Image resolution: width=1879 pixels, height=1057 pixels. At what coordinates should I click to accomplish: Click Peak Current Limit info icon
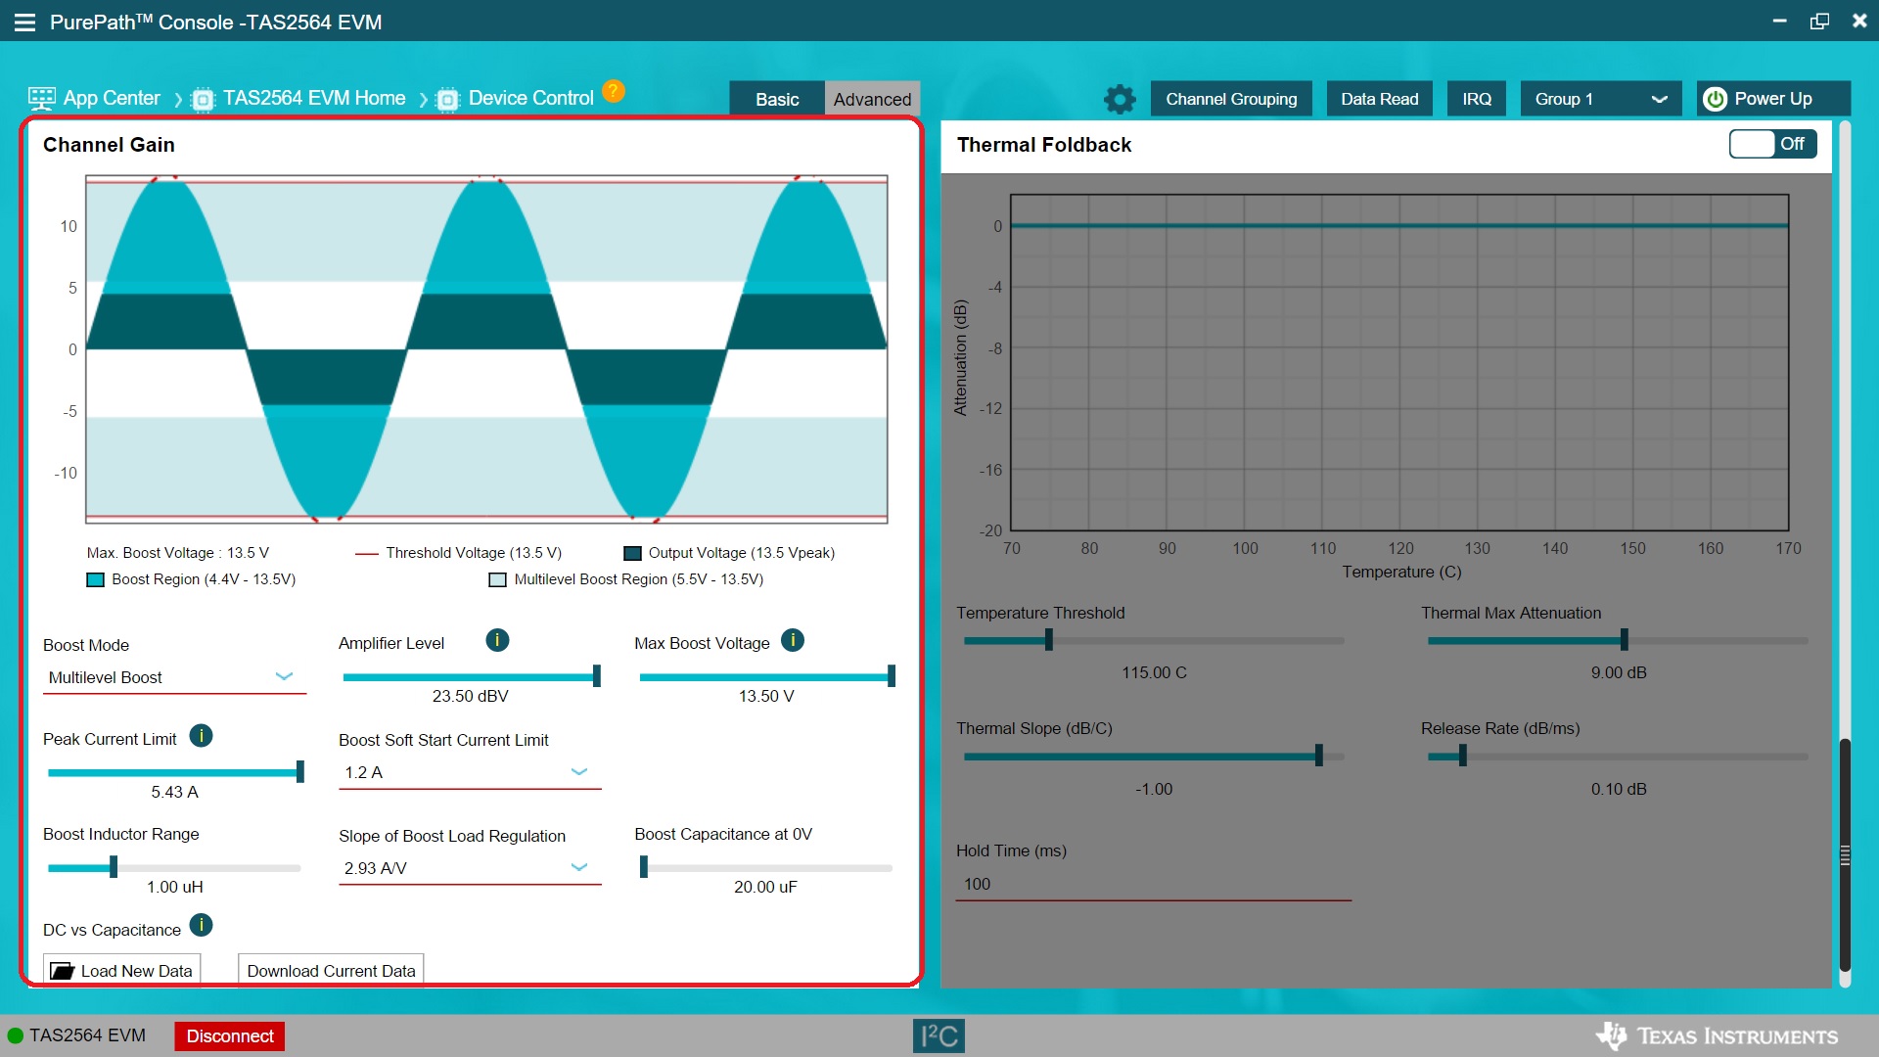pyautogui.click(x=201, y=736)
